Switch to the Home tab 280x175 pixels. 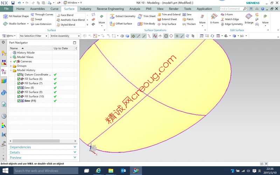click(x=20, y=9)
